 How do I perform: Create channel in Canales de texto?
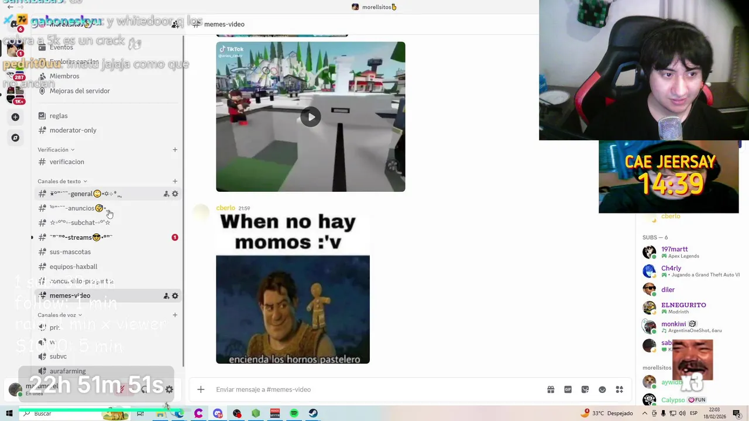point(175,181)
